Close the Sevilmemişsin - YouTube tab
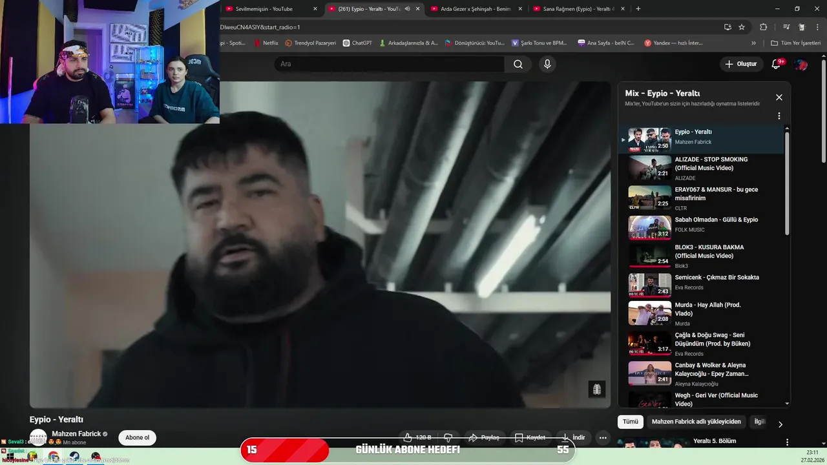827x465 pixels. tap(315, 9)
